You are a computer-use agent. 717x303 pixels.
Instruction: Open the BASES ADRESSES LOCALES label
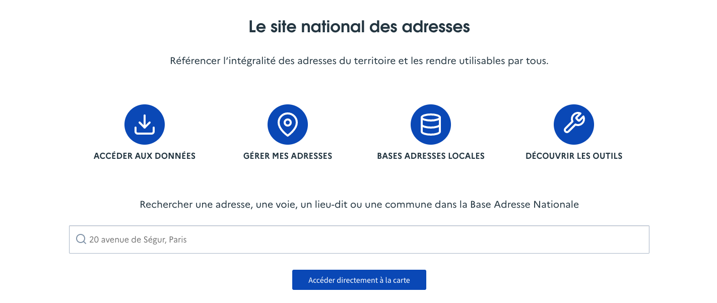(431, 156)
